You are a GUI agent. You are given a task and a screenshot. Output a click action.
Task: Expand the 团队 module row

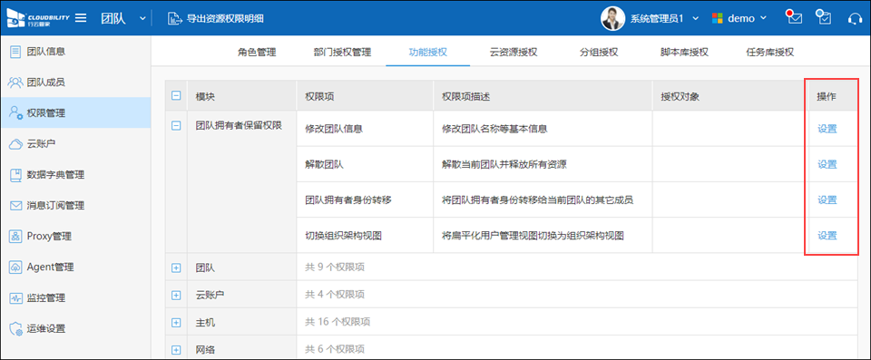coord(176,268)
